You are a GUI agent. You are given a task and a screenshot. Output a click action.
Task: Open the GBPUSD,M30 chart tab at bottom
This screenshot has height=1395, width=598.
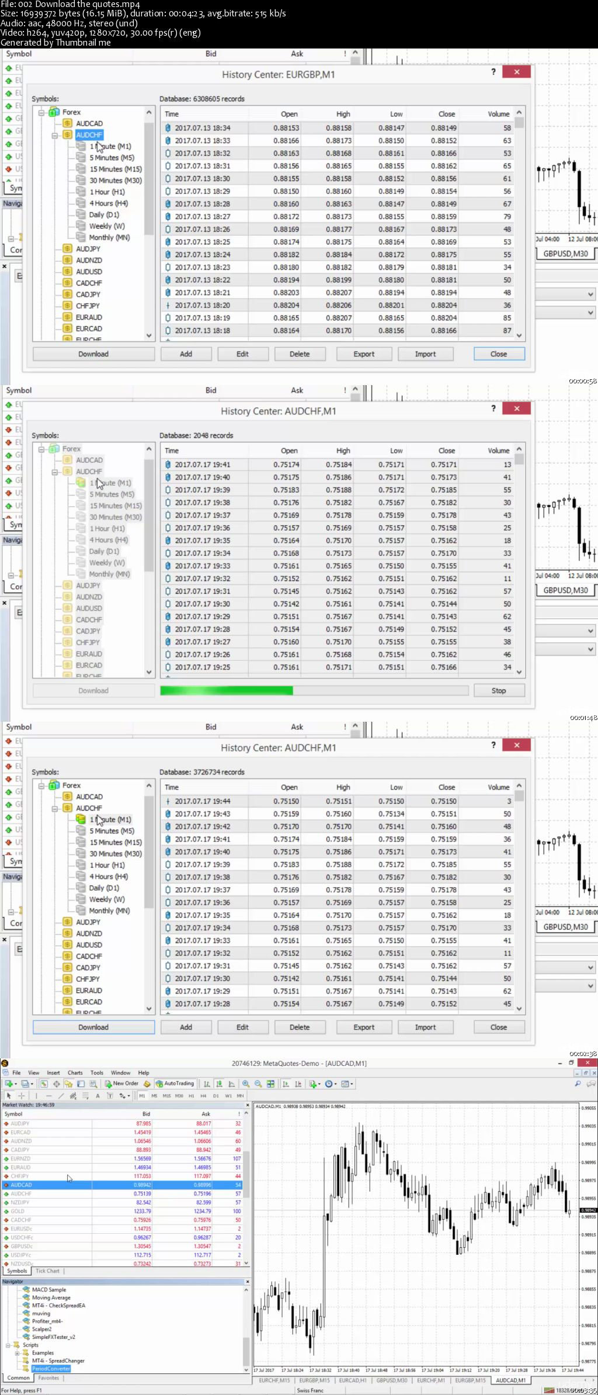point(392,1380)
